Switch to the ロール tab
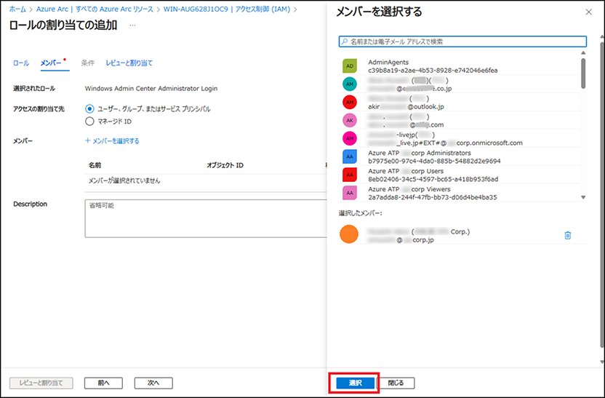Screen dimensions: 605x398 [x=21, y=63]
